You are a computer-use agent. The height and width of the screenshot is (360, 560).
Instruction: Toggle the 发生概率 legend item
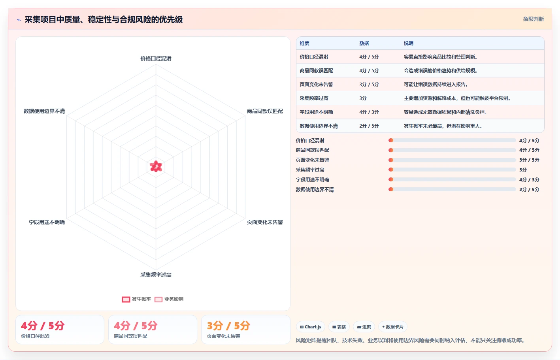coord(136,299)
